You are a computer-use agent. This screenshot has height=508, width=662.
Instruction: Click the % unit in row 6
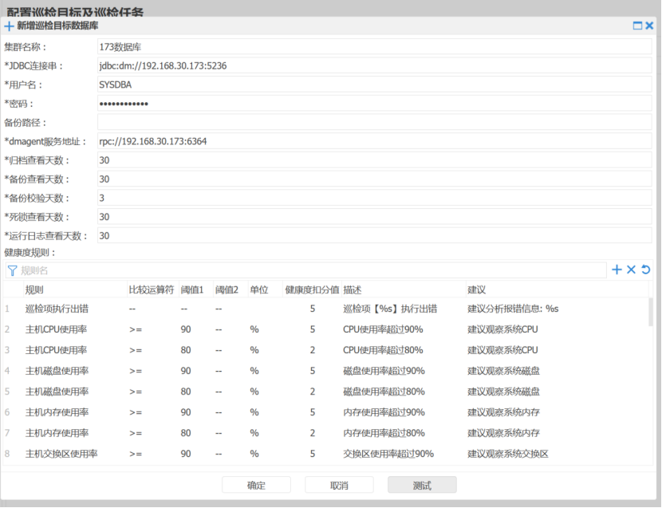click(254, 412)
